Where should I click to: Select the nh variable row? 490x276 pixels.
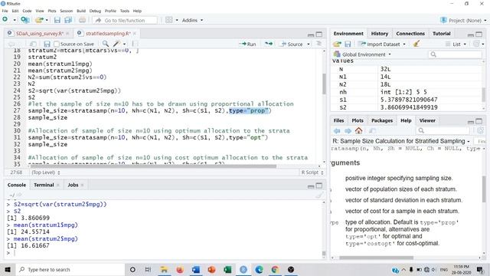click(407, 92)
